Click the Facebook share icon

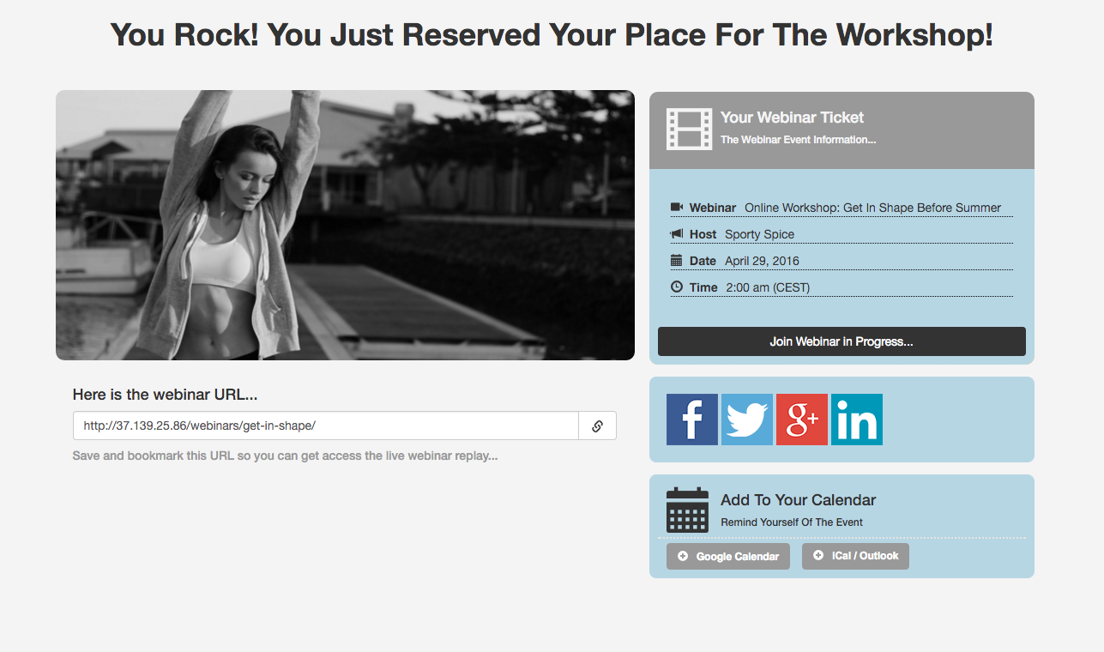[691, 420]
